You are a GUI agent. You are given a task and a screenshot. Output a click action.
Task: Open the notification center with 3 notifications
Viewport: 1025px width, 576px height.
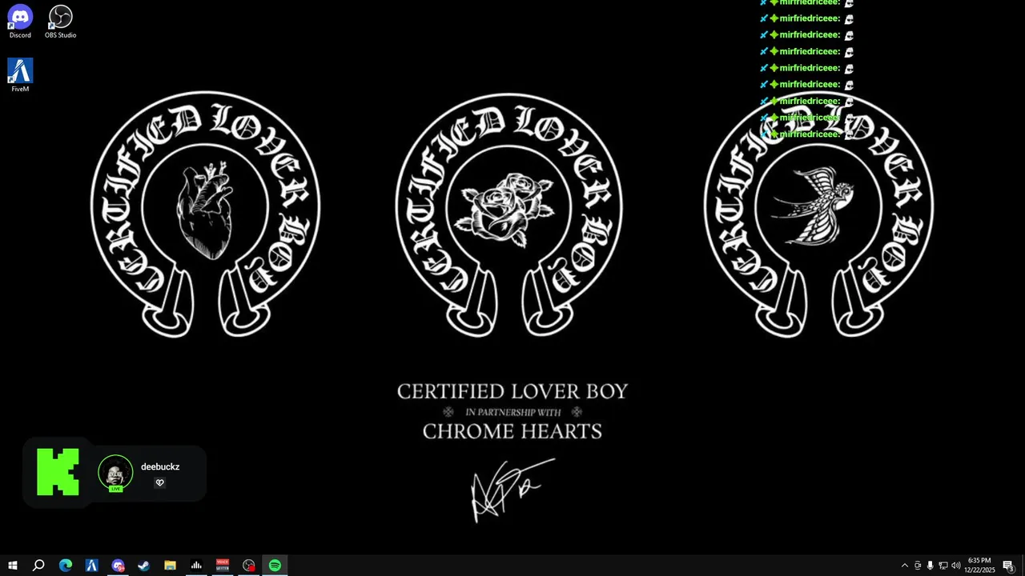(1009, 566)
